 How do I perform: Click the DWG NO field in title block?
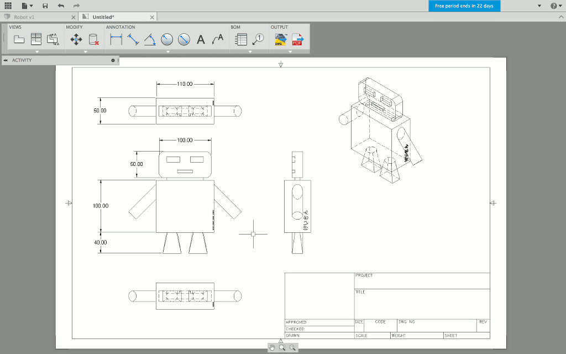(x=437, y=325)
